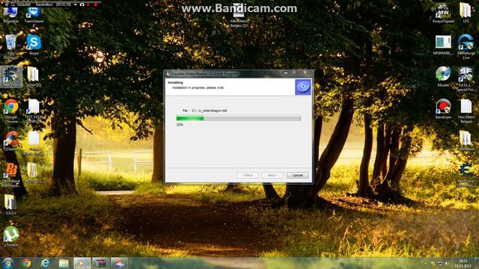Click the taskbar clock
The height and width of the screenshot is (269, 479).
(463, 263)
